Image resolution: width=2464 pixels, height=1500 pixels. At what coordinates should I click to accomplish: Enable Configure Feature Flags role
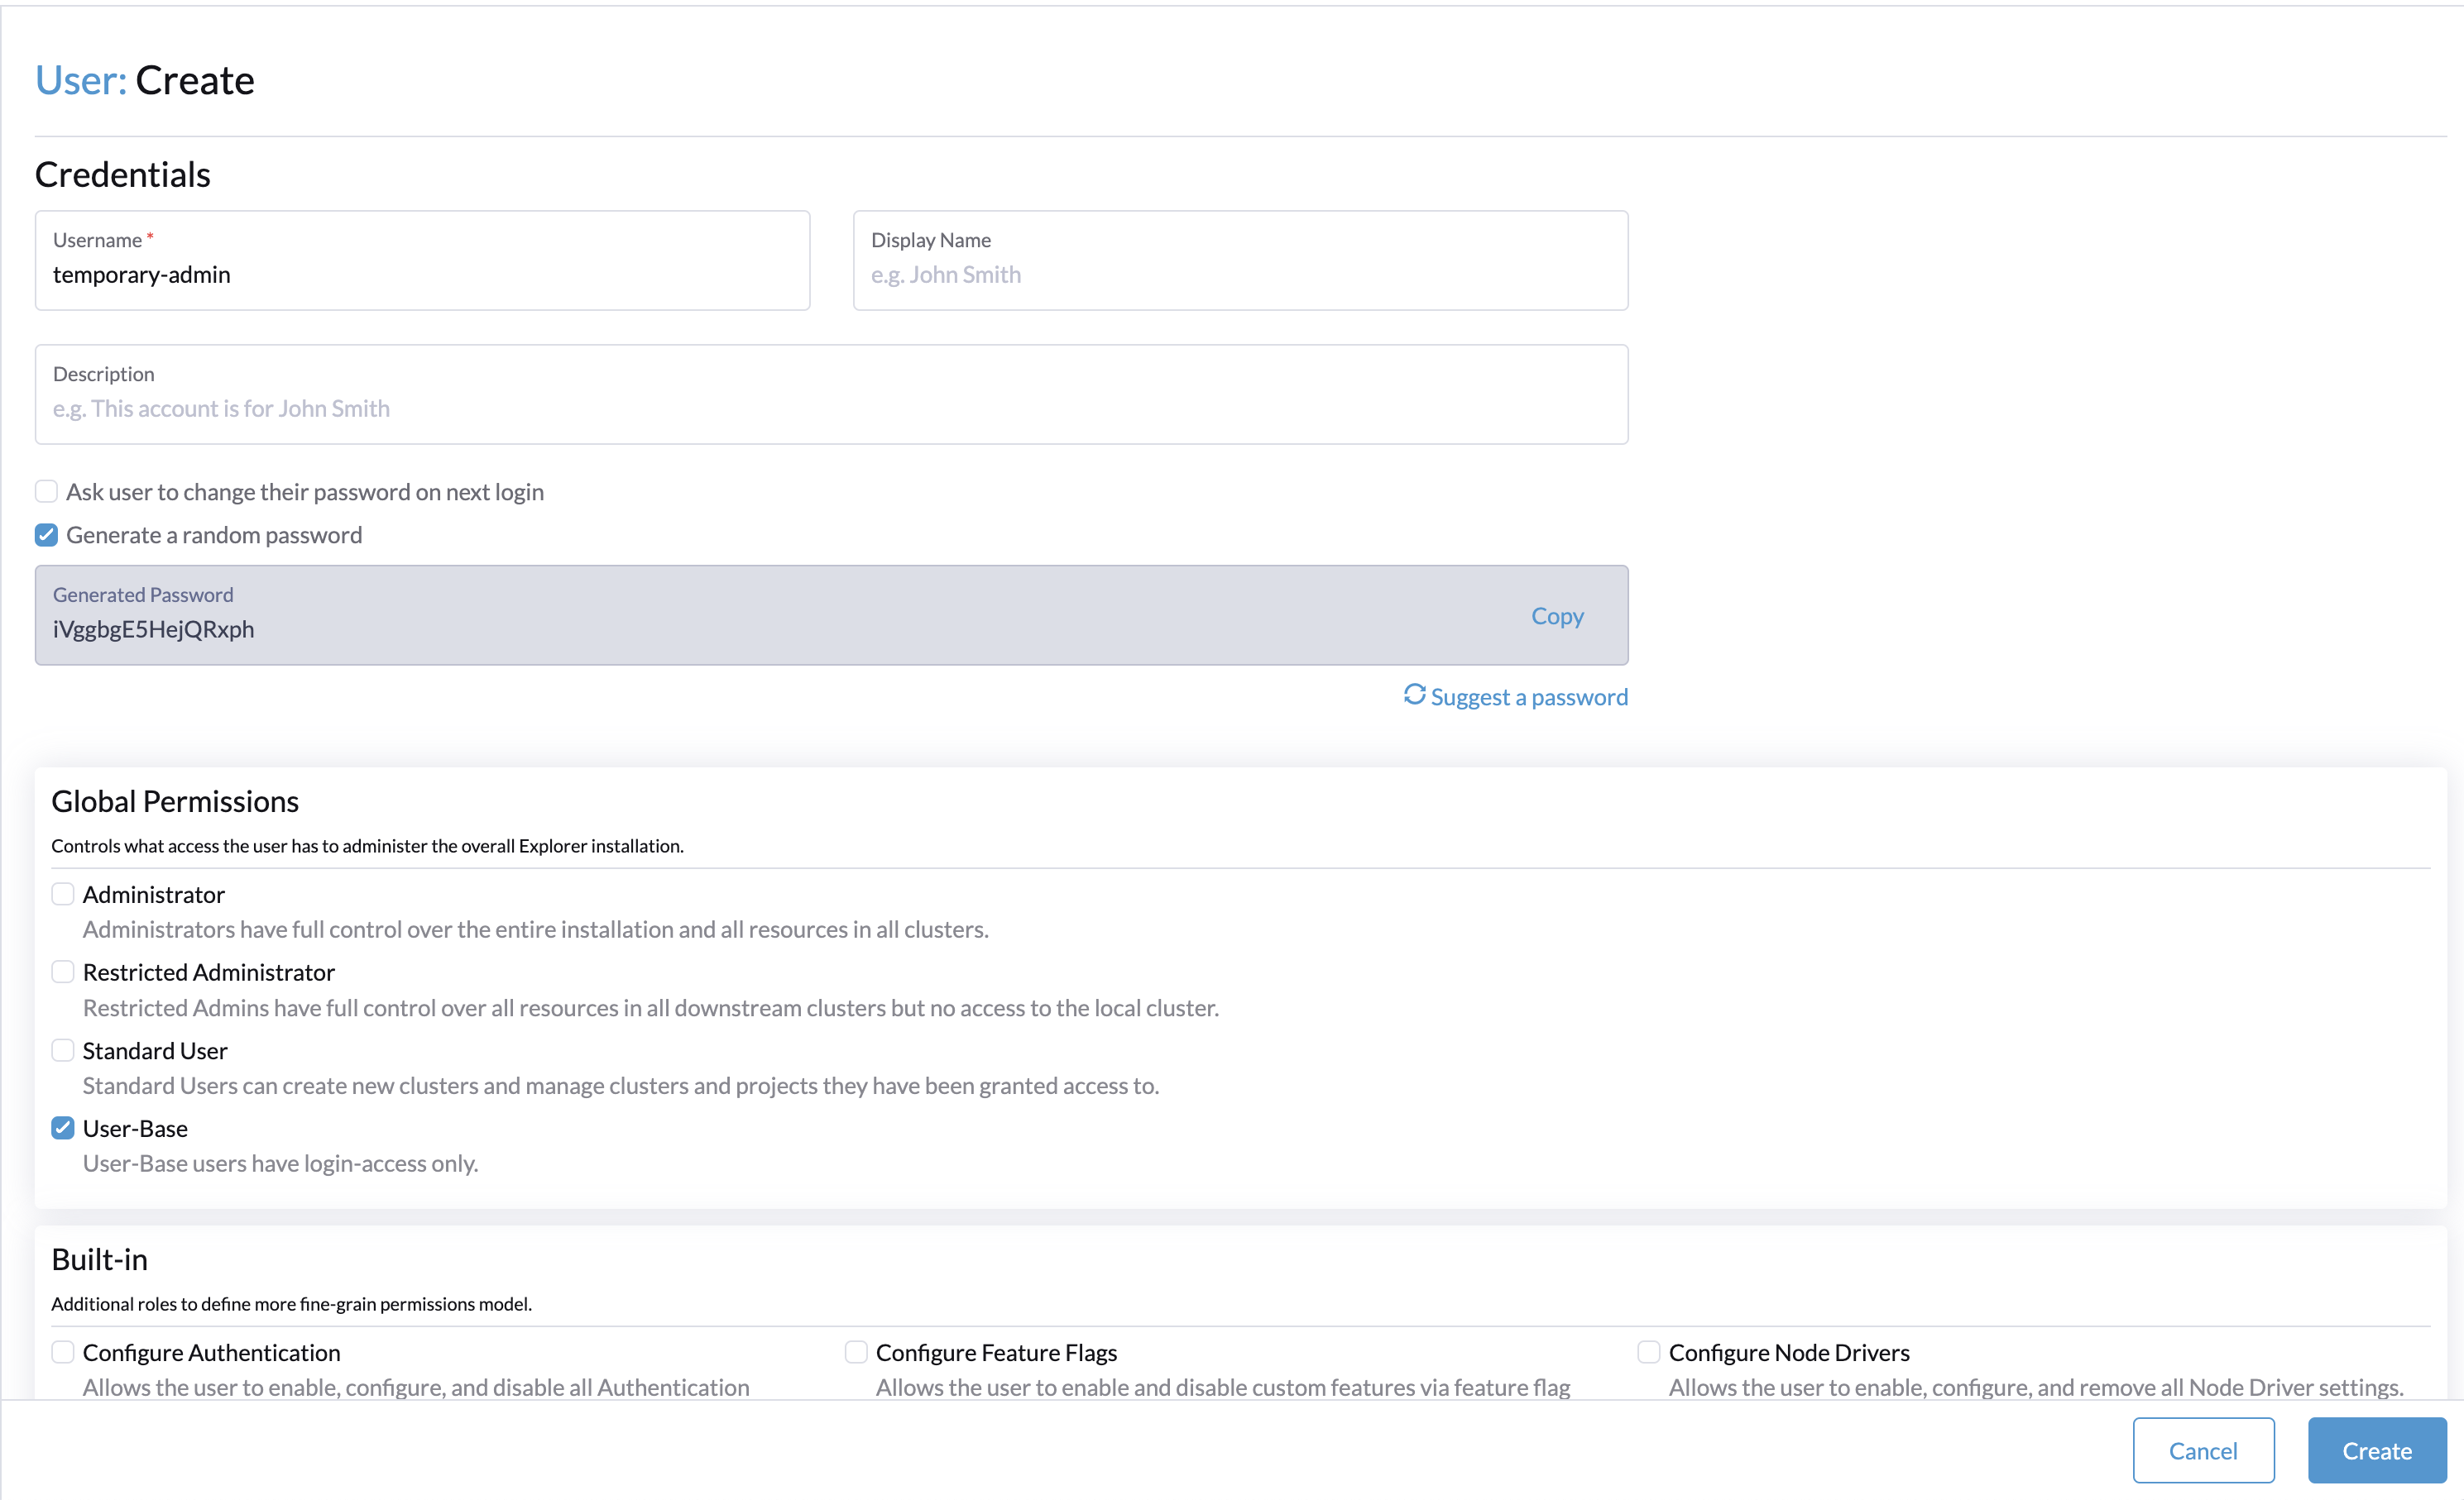(x=856, y=1351)
